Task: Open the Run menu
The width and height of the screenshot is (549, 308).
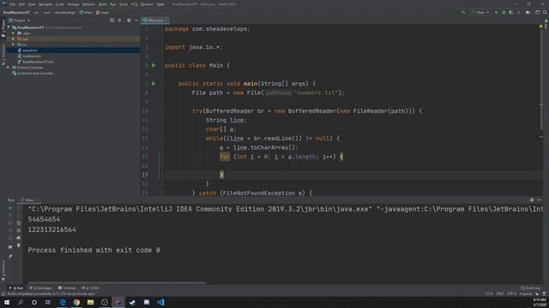Action: pyautogui.click(x=113, y=4)
